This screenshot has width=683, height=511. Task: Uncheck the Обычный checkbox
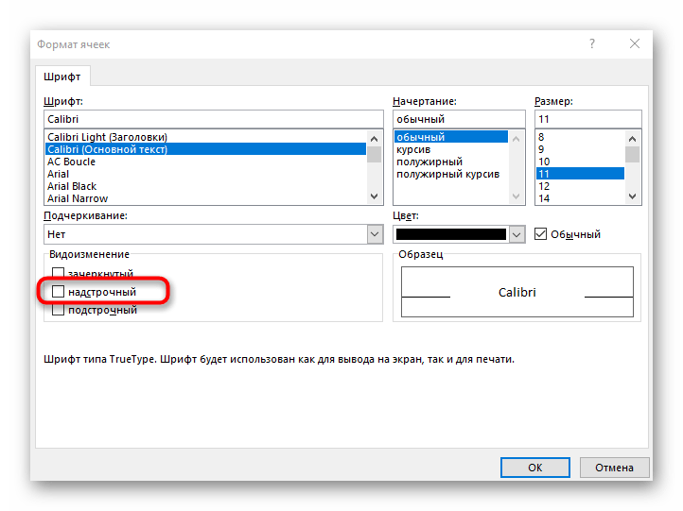click(x=540, y=234)
